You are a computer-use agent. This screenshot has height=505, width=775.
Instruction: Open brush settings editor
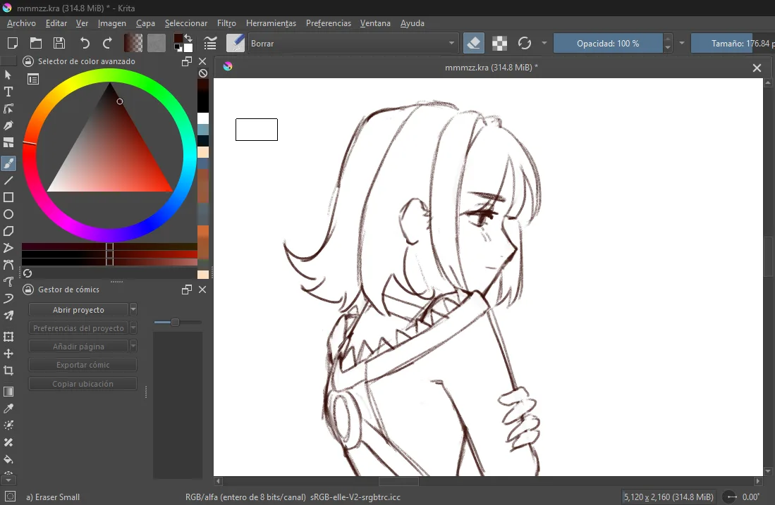210,44
